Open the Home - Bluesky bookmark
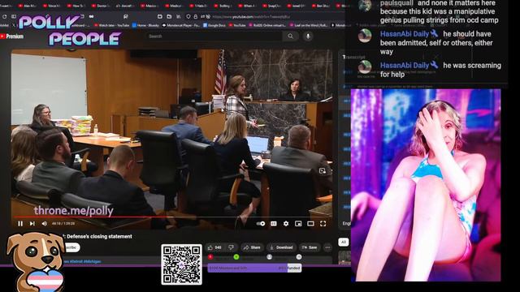This screenshot has height=292, width=520. [x=145, y=25]
